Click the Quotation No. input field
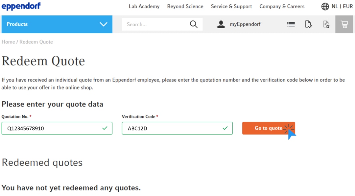 pyautogui.click(x=53, y=128)
